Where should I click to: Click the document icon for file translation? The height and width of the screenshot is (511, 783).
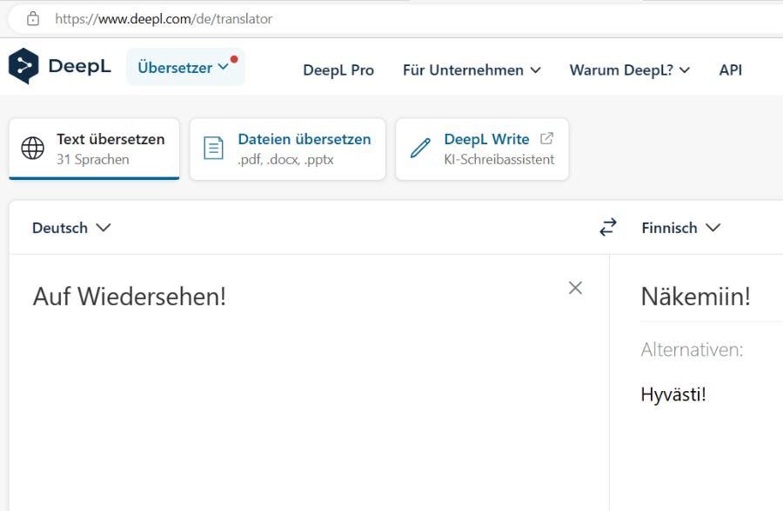[213, 149]
